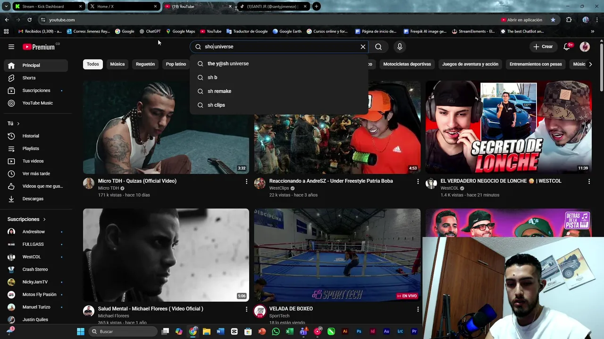This screenshot has width=604, height=339.
Task: Open Videos que me gustan
Action: (x=36, y=186)
